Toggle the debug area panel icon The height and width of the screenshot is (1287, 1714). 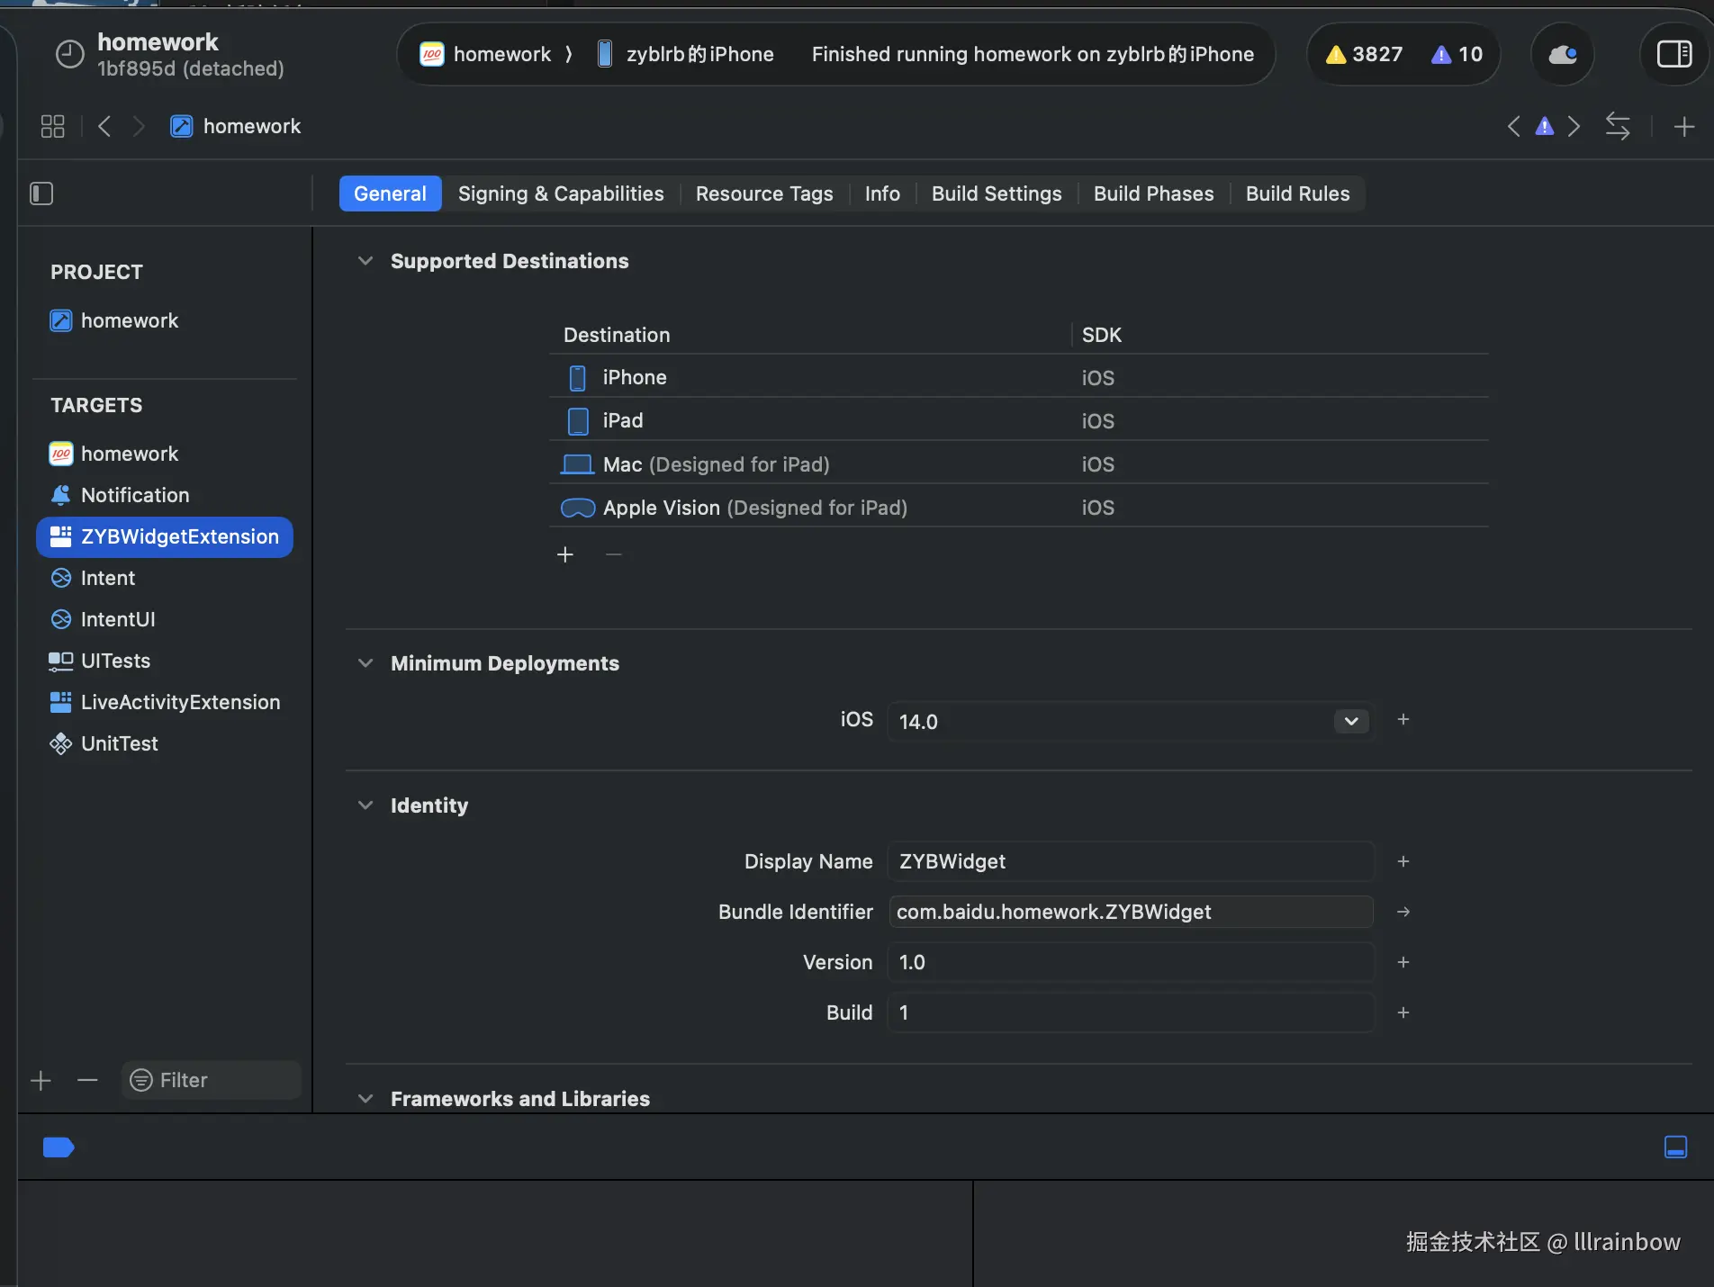[1675, 1147]
